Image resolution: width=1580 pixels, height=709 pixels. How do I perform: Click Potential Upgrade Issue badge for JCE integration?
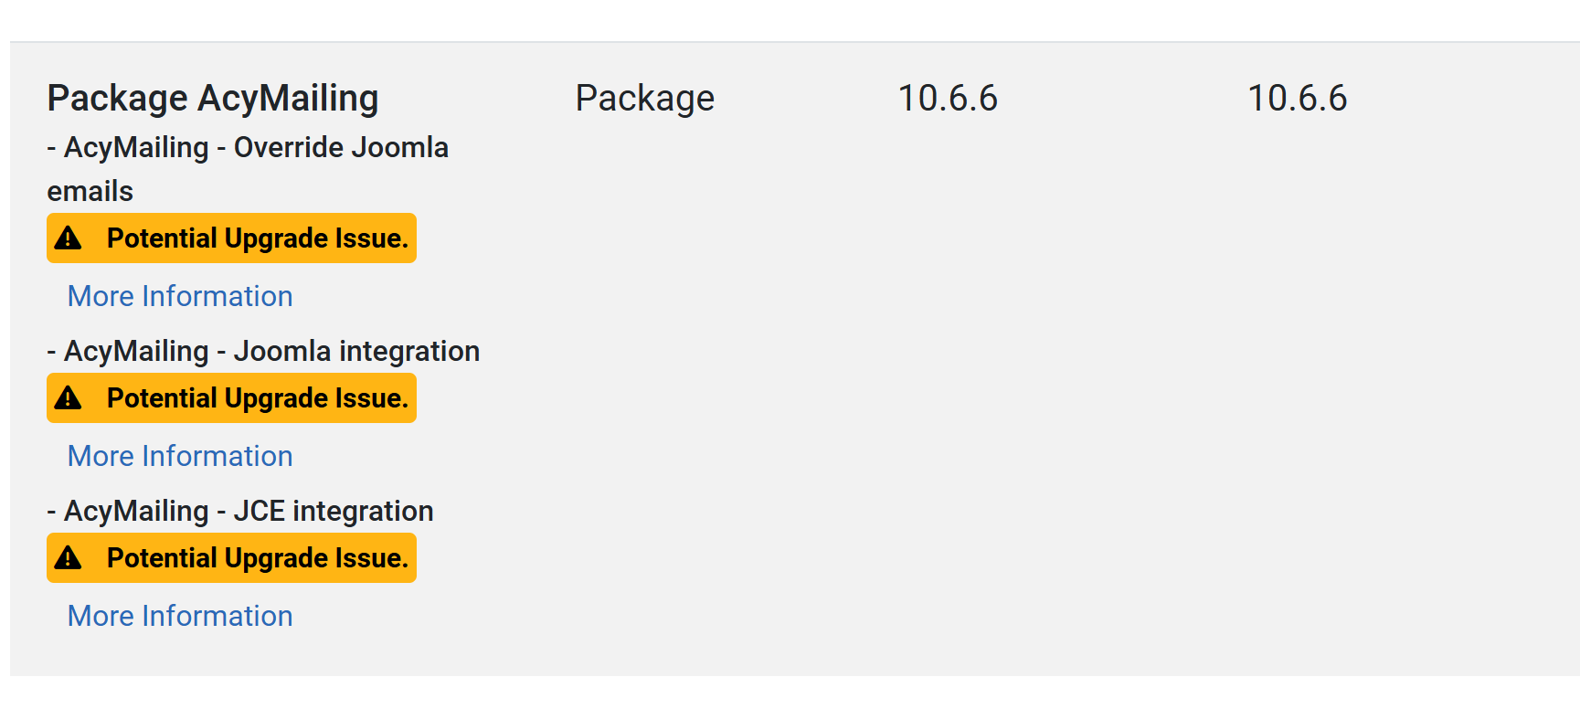[256, 558]
